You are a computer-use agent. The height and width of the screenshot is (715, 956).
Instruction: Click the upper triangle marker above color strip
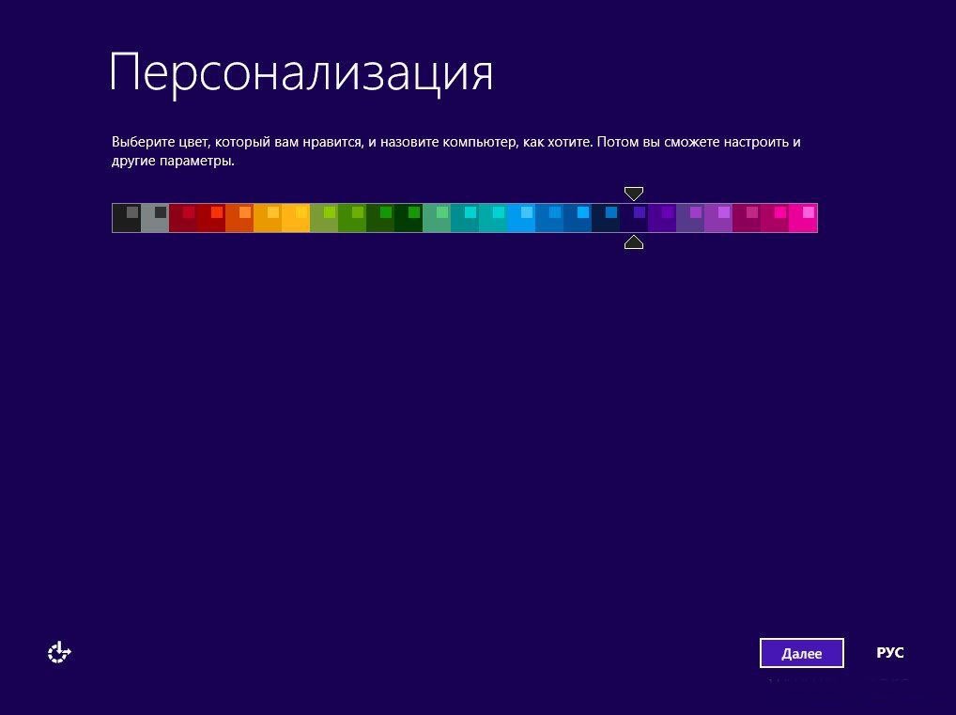pos(634,194)
